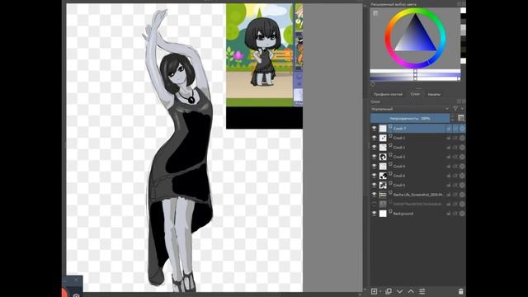Close the Слои docker panel
The height and width of the screenshot is (297, 528).
point(464,101)
